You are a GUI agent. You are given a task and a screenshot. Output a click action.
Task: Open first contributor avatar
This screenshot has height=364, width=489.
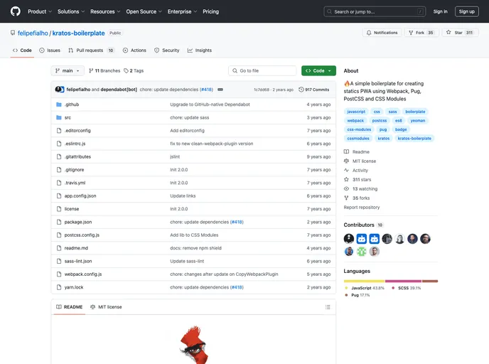(349, 239)
